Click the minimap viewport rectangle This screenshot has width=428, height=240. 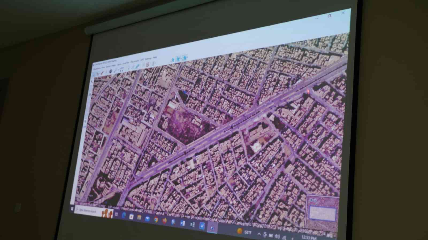(322, 214)
